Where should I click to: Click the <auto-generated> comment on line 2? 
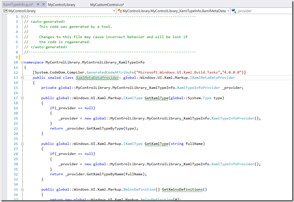click(x=47, y=22)
